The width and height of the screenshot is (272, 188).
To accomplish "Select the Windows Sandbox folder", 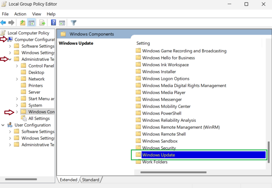I will (x=160, y=141).
